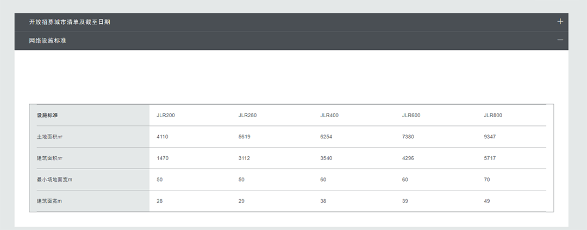
Task: Collapse the minus icon for 网络设施标准
Action: coord(560,40)
